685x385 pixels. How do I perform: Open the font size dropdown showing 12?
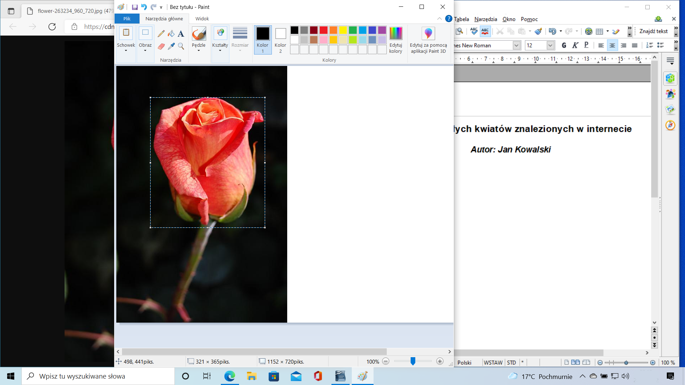[x=549, y=45]
